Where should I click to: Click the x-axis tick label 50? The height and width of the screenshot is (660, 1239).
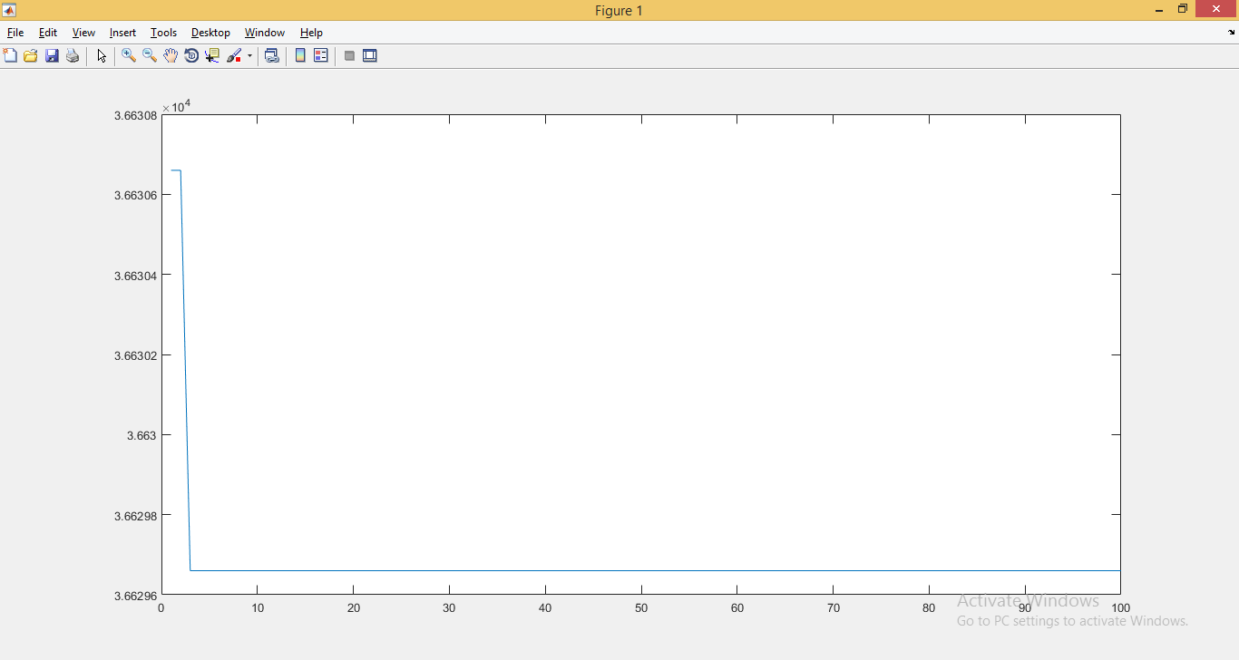(641, 608)
